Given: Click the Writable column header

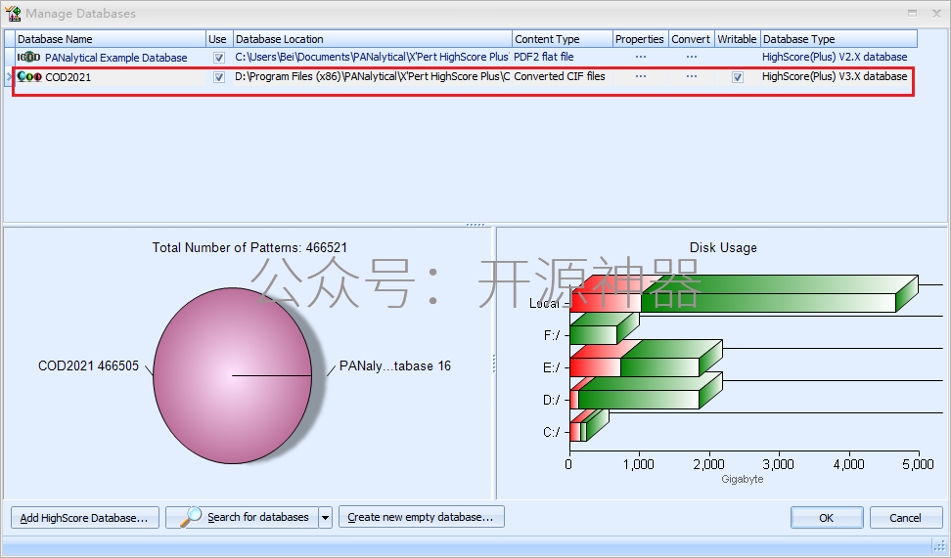Looking at the screenshot, I should coord(738,39).
